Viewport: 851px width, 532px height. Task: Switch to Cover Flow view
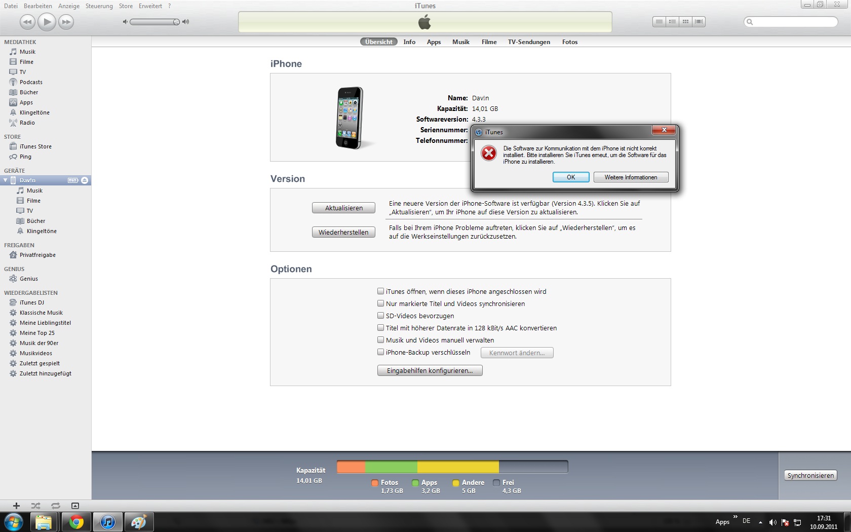coord(699,22)
